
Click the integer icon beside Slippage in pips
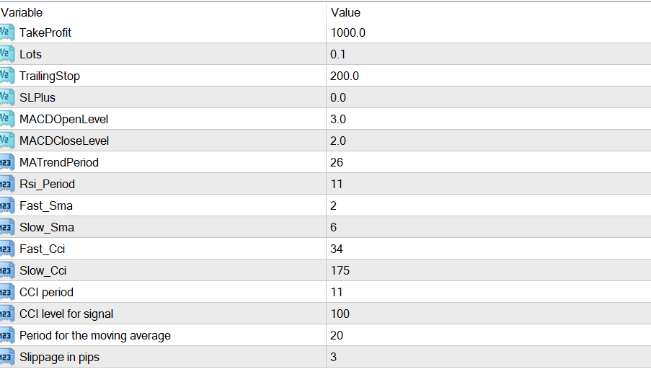(x=7, y=357)
